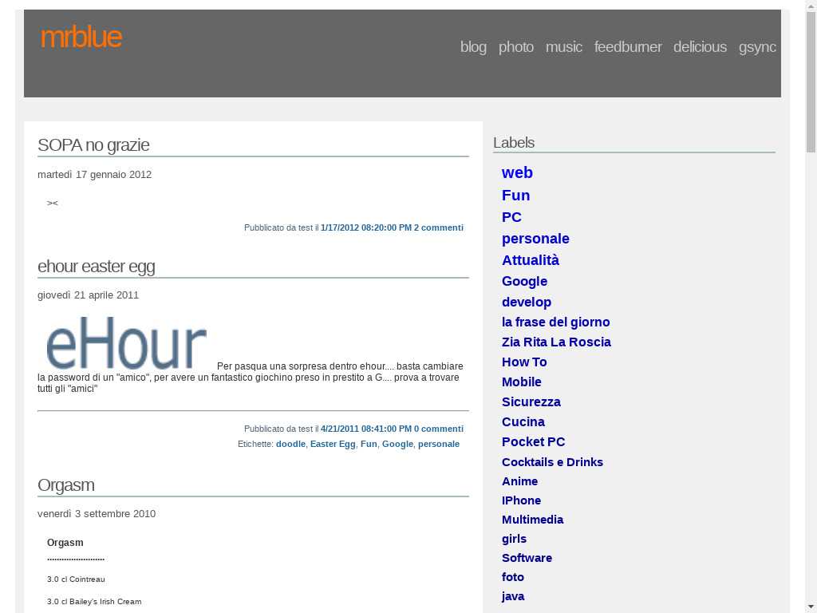Open the 4/21/2011 08:41:00 PM permalink
Image resolution: width=817 pixels, height=613 pixels.
coord(366,429)
